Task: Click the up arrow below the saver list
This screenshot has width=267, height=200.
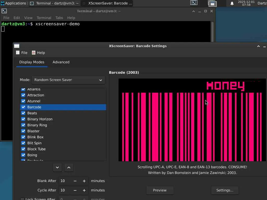Action: 69,167
